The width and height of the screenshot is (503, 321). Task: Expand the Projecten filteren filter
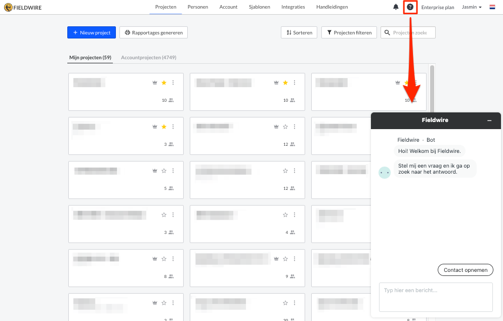(x=349, y=32)
